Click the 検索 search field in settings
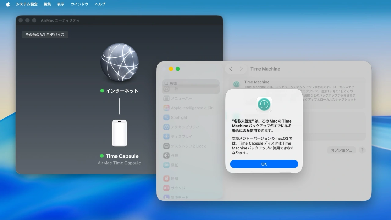 tap(191, 83)
